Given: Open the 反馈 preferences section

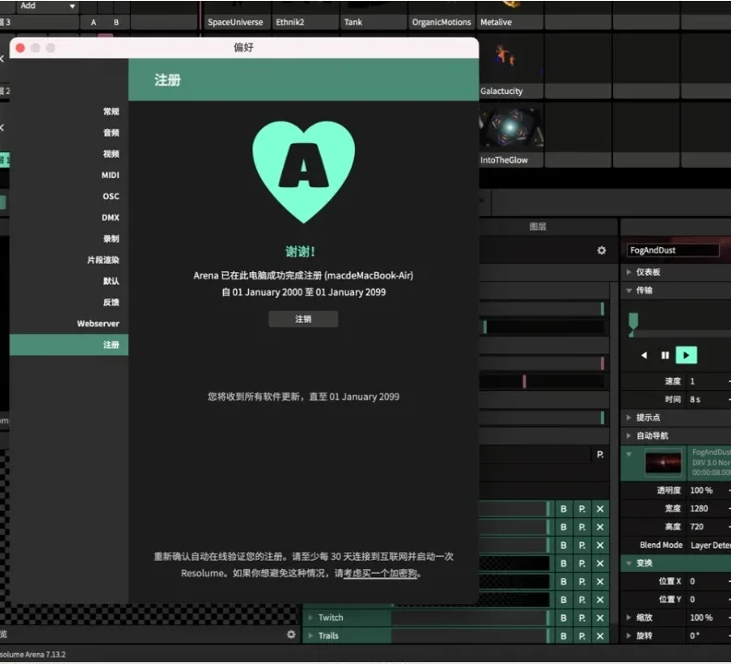Looking at the screenshot, I should 111,302.
